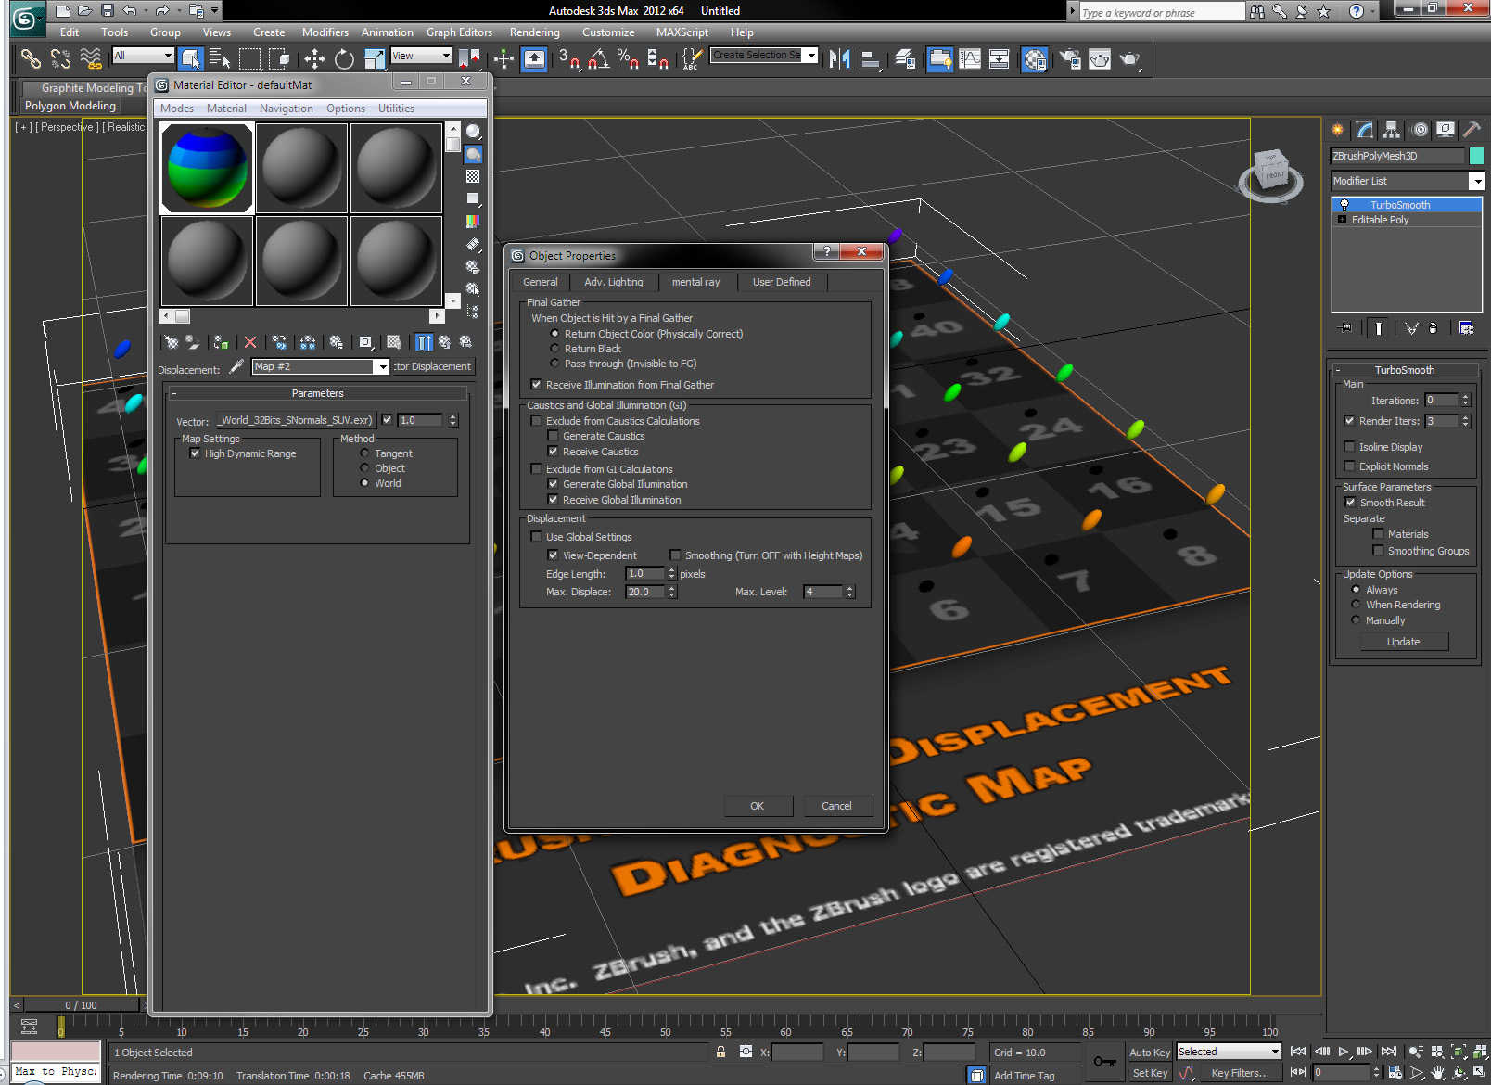Image resolution: width=1491 pixels, height=1085 pixels.
Task: Open the Modifier List dropdown
Action: [1476, 181]
